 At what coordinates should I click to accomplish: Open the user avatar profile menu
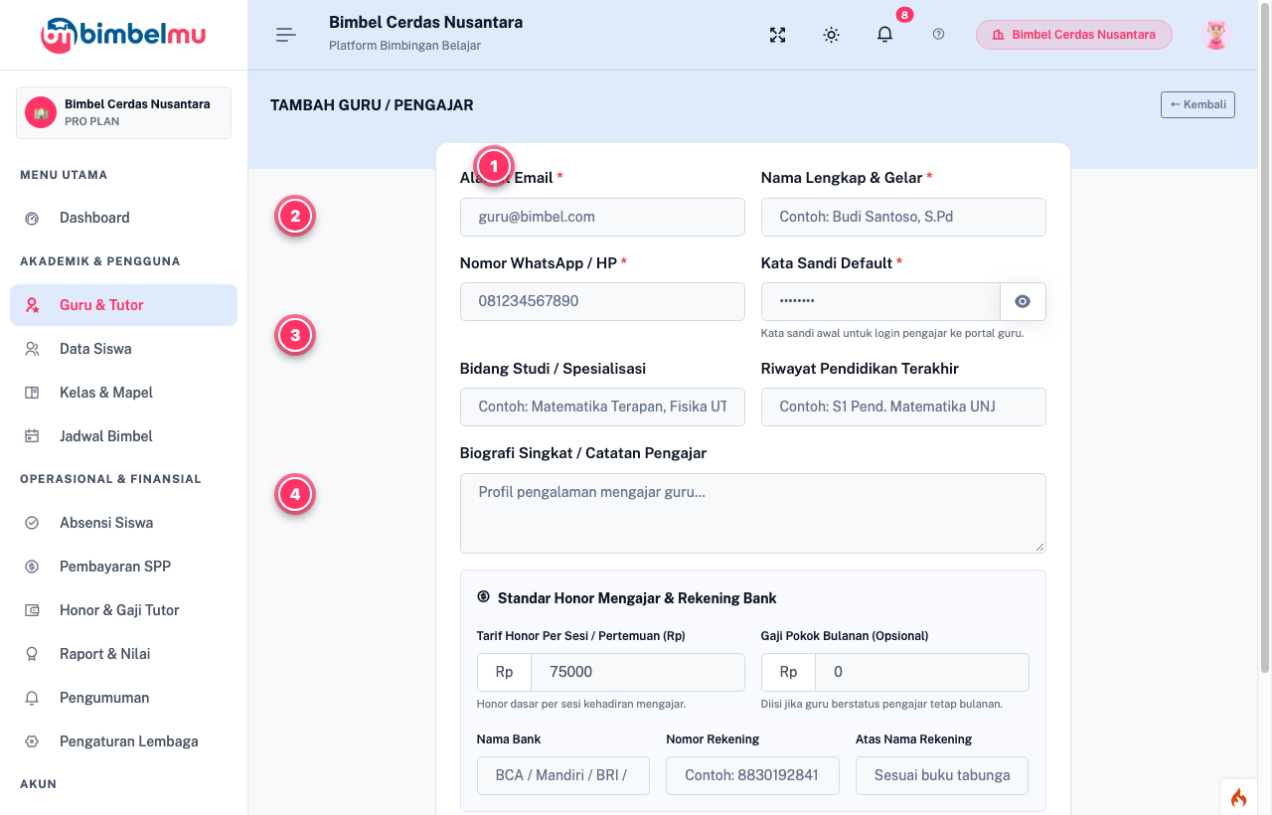coord(1216,35)
